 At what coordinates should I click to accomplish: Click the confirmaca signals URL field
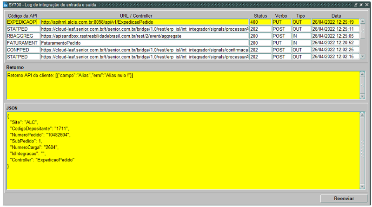click(145, 50)
